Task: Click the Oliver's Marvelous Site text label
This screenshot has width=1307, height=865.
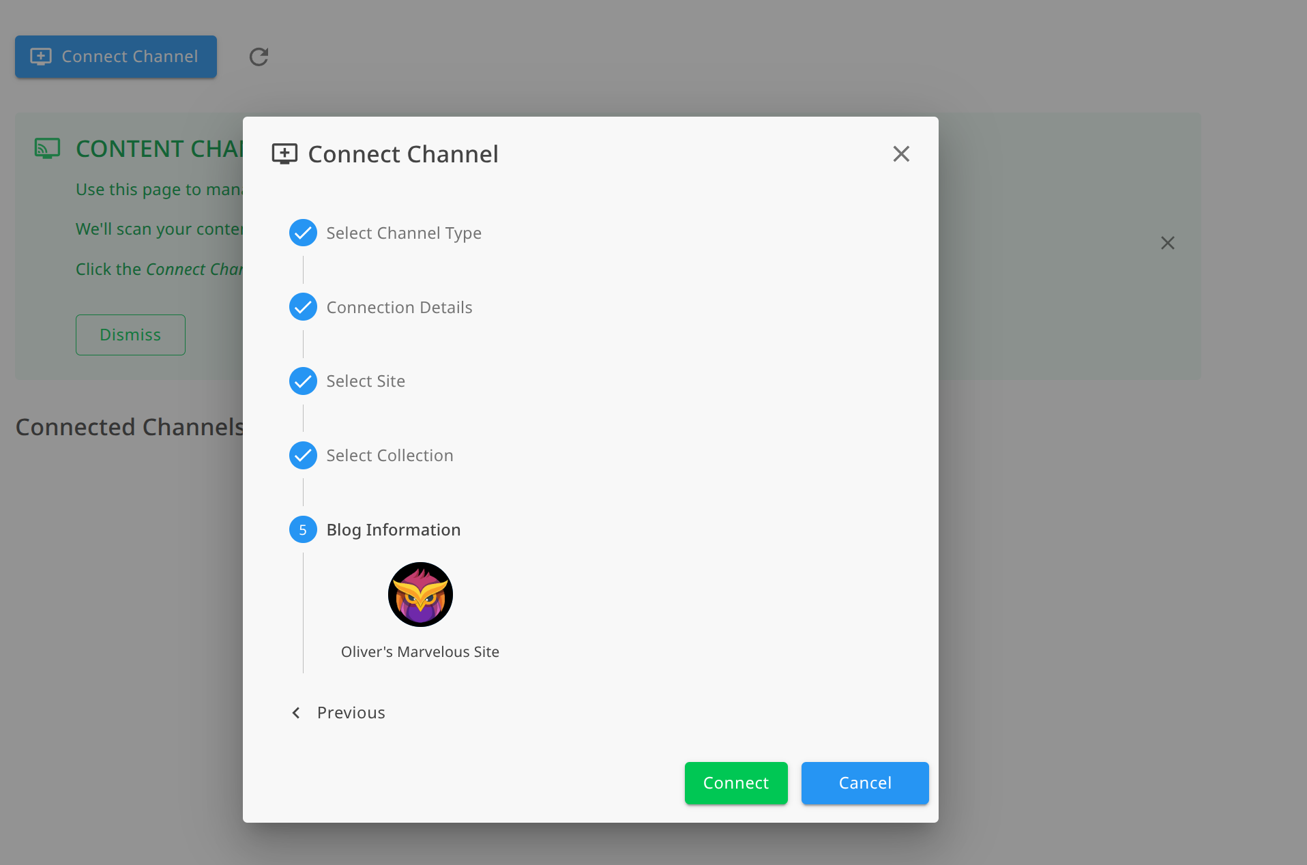Action: (x=420, y=651)
